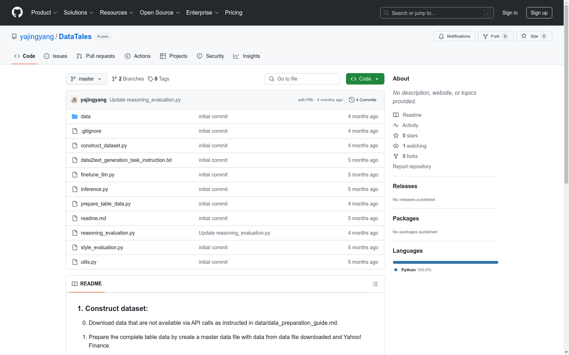Image resolution: width=569 pixels, height=355 pixels.
Task: Open the Insights tab
Action: point(247,56)
